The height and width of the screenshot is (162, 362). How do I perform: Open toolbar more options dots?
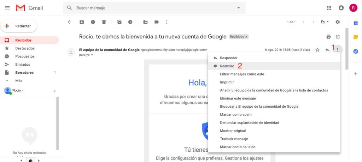point(167,22)
